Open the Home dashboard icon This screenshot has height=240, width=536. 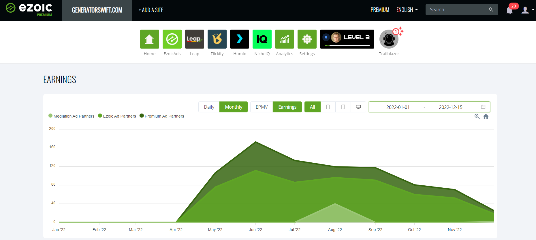click(x=150, y=39)
